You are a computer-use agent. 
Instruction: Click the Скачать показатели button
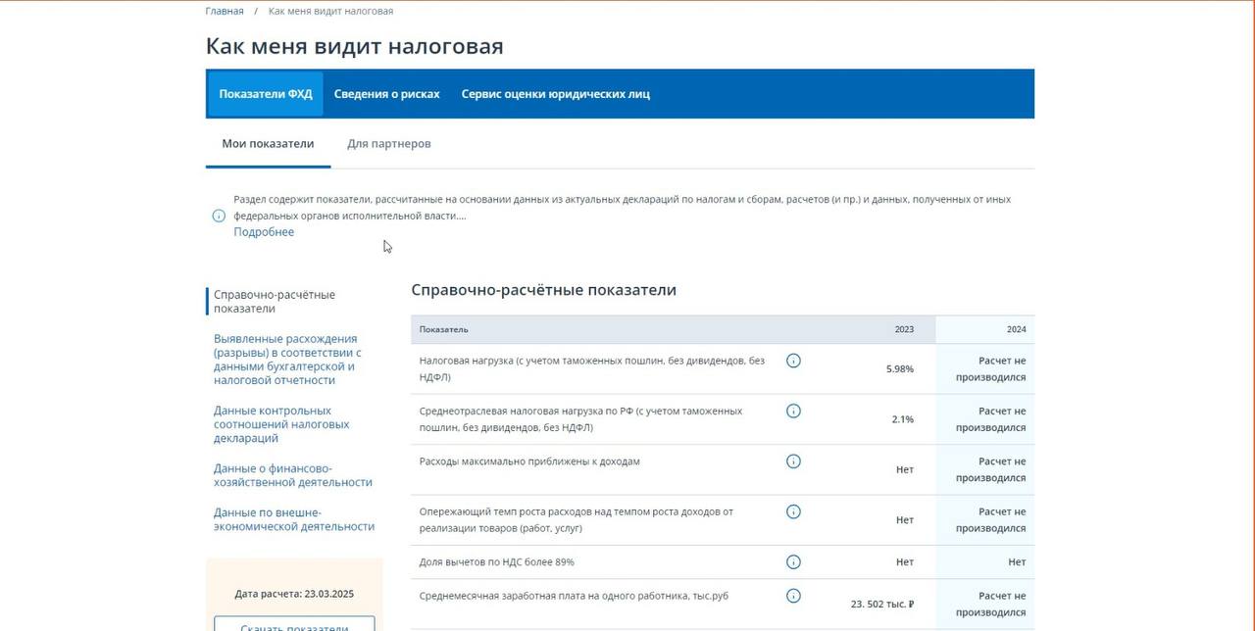click(x=294, y=624)
